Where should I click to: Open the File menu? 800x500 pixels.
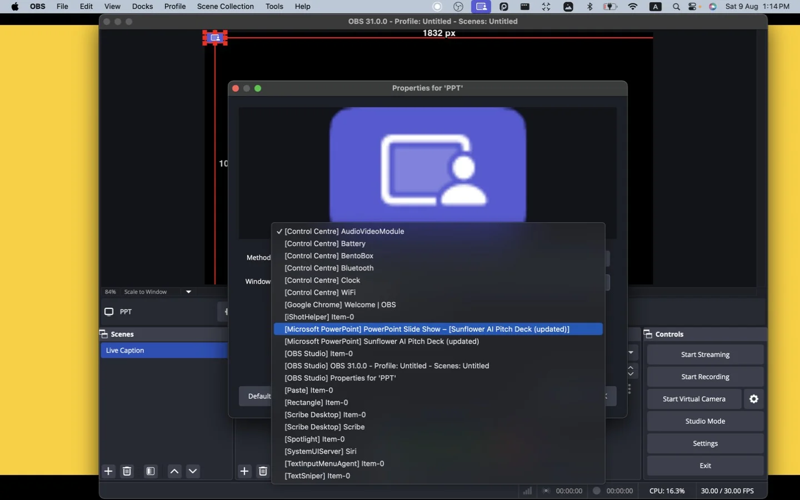point(62,7)
